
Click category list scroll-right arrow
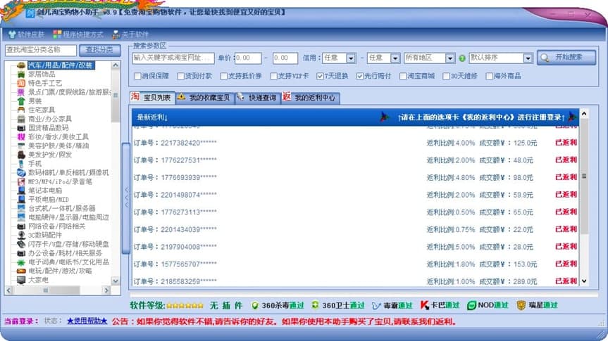106,290
